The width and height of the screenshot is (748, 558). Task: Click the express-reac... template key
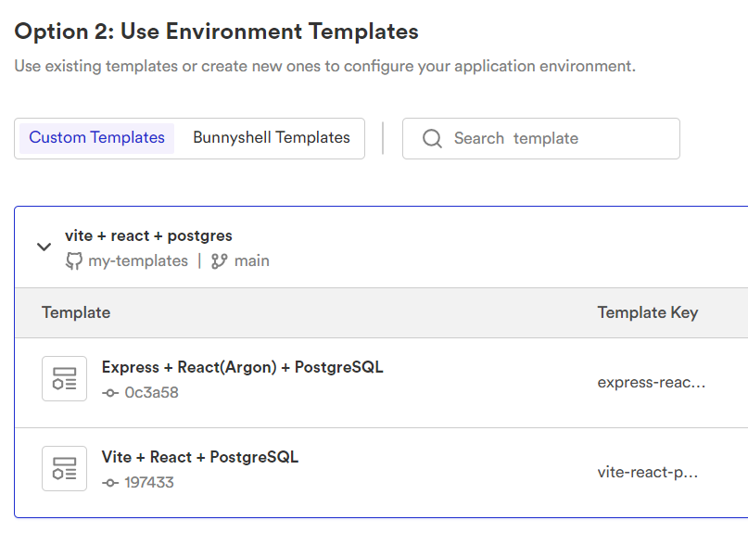[652, 382]
